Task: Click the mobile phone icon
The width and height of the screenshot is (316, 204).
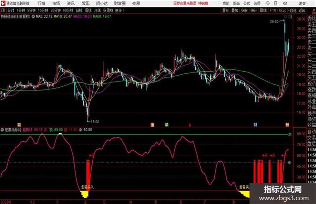Action: pos(276,3)
